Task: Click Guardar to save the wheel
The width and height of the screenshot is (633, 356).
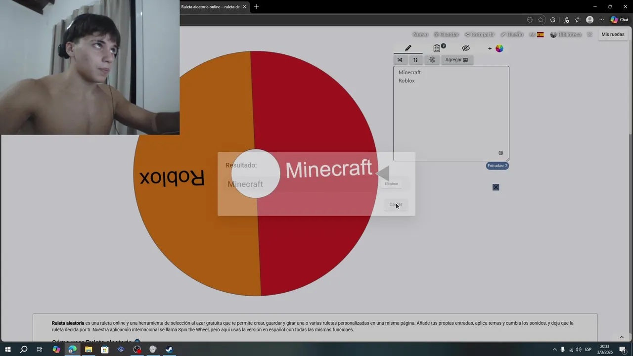Action: 447,35
